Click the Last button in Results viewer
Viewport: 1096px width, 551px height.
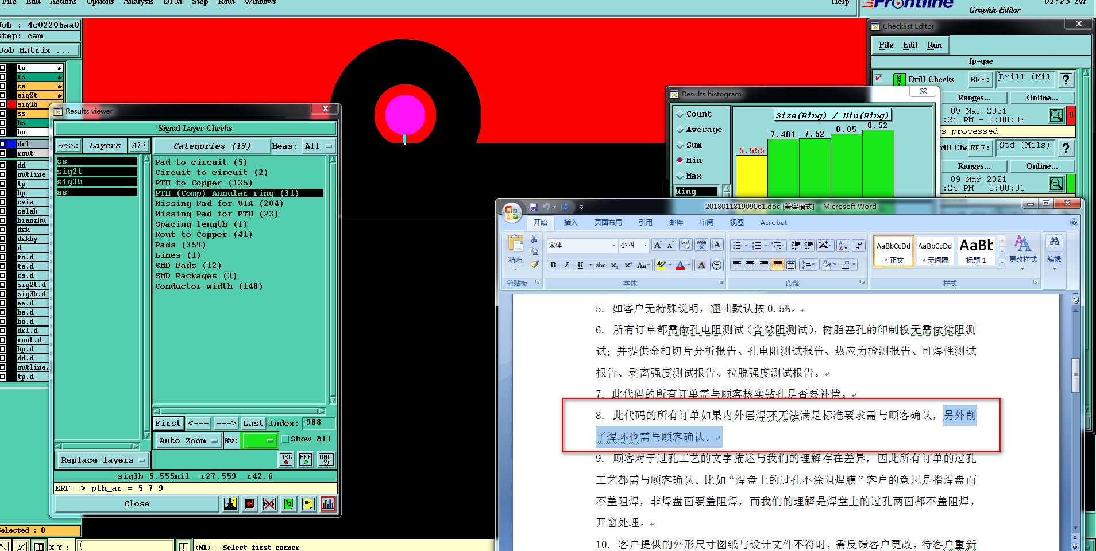click(253, 423)
